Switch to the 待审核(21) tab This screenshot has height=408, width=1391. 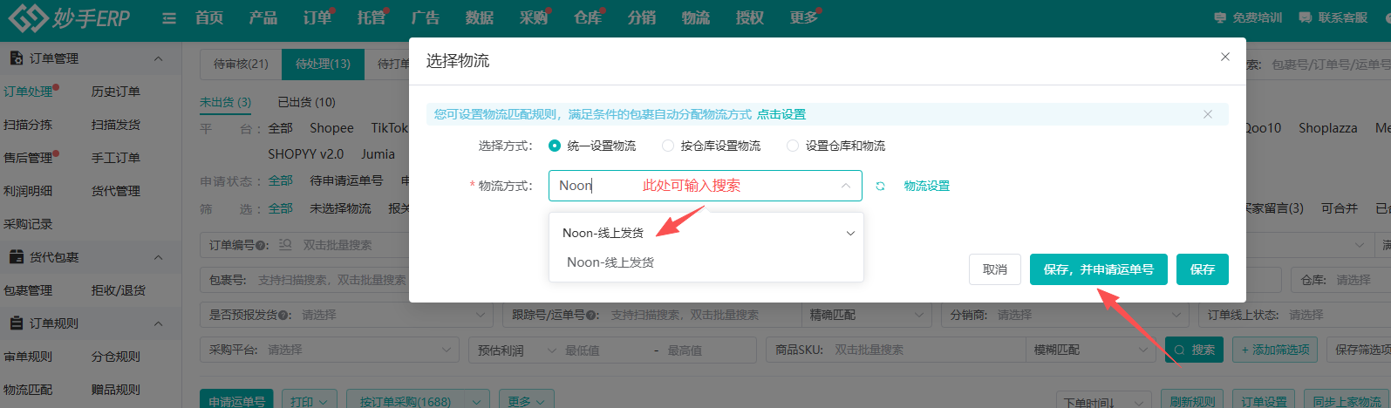click(241, 64)
